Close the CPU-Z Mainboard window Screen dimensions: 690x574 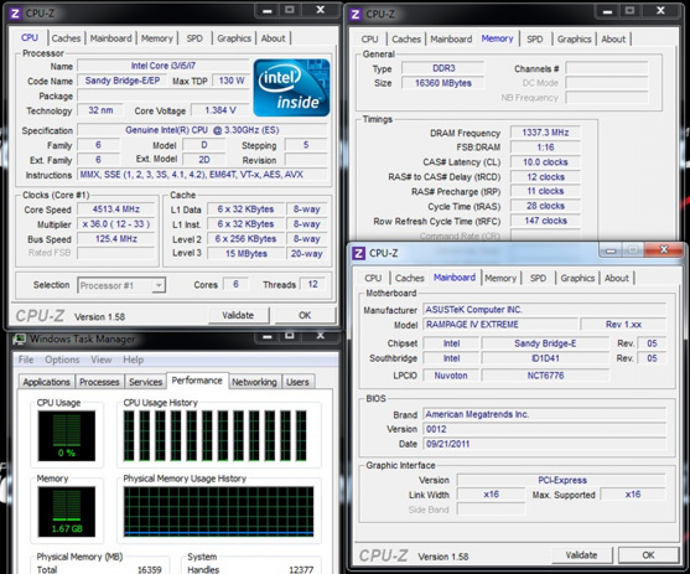[x=664, y=250]
